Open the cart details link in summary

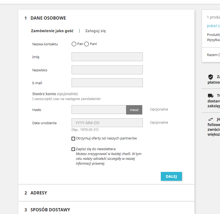(214, 26)
